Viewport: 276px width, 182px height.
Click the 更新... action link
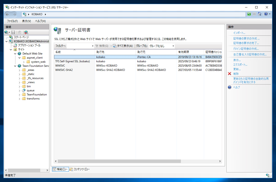pyautogui.click(x=237, y=69)
